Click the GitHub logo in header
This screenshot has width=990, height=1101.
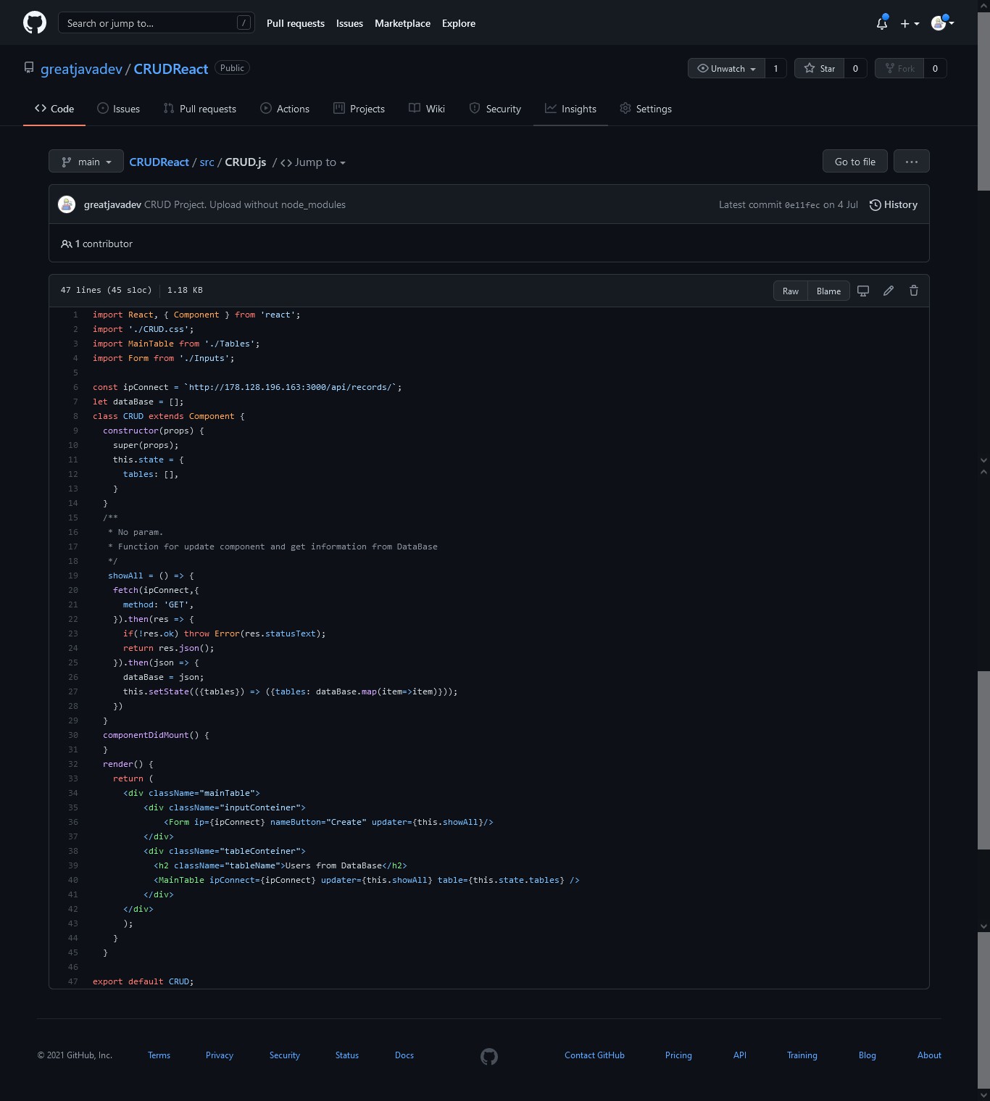coord(35,22)
